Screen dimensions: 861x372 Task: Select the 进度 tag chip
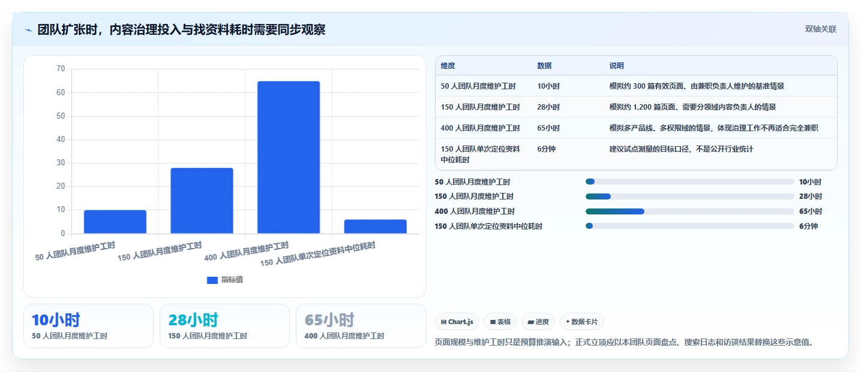coord(538,322)
